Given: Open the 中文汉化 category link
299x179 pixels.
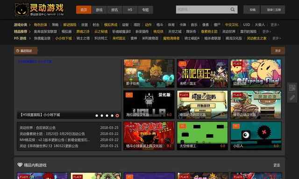Looking at the screenshot, I should pyautogui.click(x=232, y=25).
